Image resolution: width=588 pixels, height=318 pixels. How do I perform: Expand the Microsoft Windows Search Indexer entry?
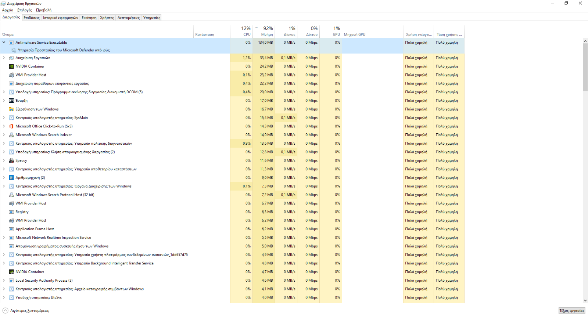tap(4, 135)
